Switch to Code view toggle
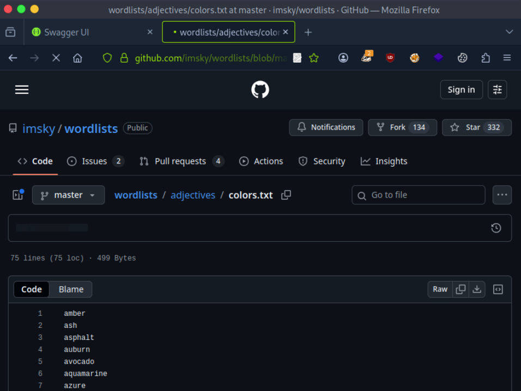 [32, 289]
